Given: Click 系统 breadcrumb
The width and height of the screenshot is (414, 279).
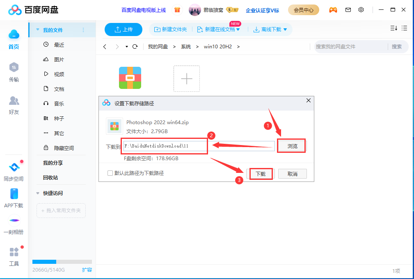Looking at the screenshot, I should 186,47.
